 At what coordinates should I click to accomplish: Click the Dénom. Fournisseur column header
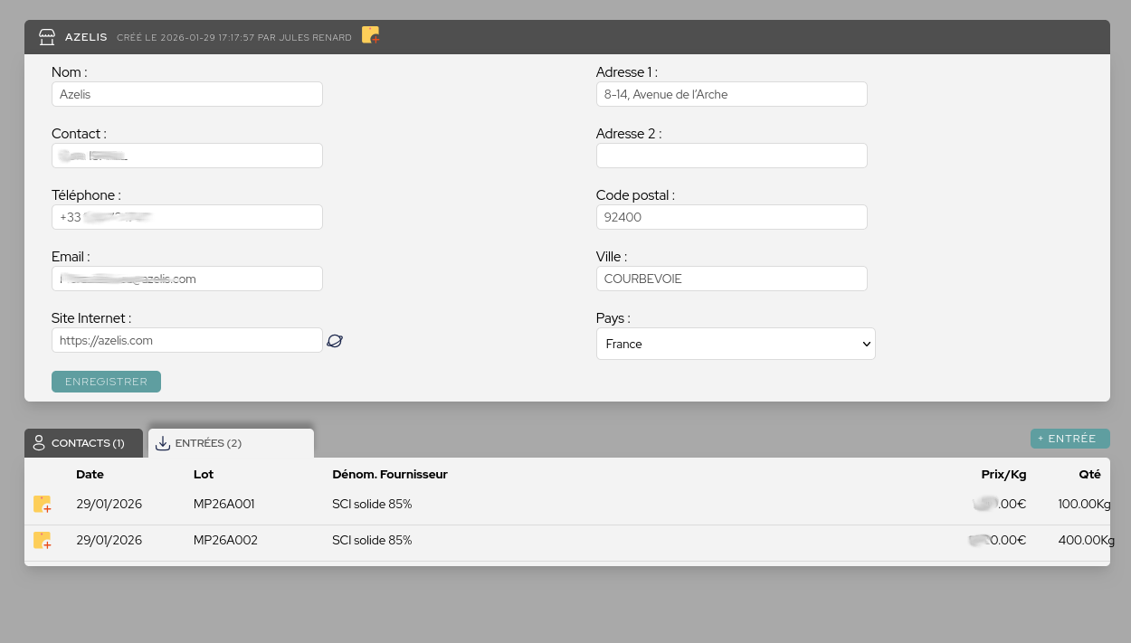coord(390,474)
